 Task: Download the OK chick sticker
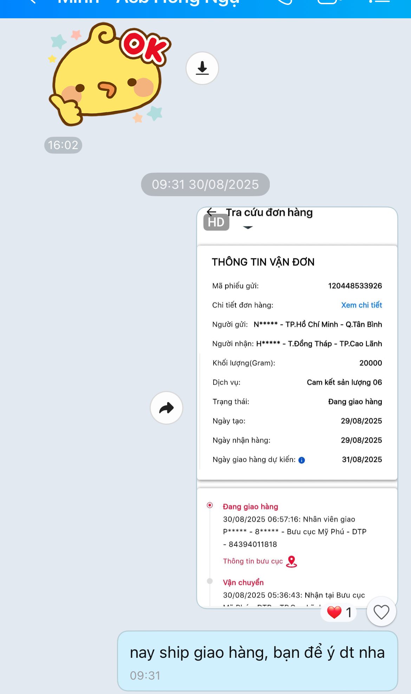click(202, 68)
